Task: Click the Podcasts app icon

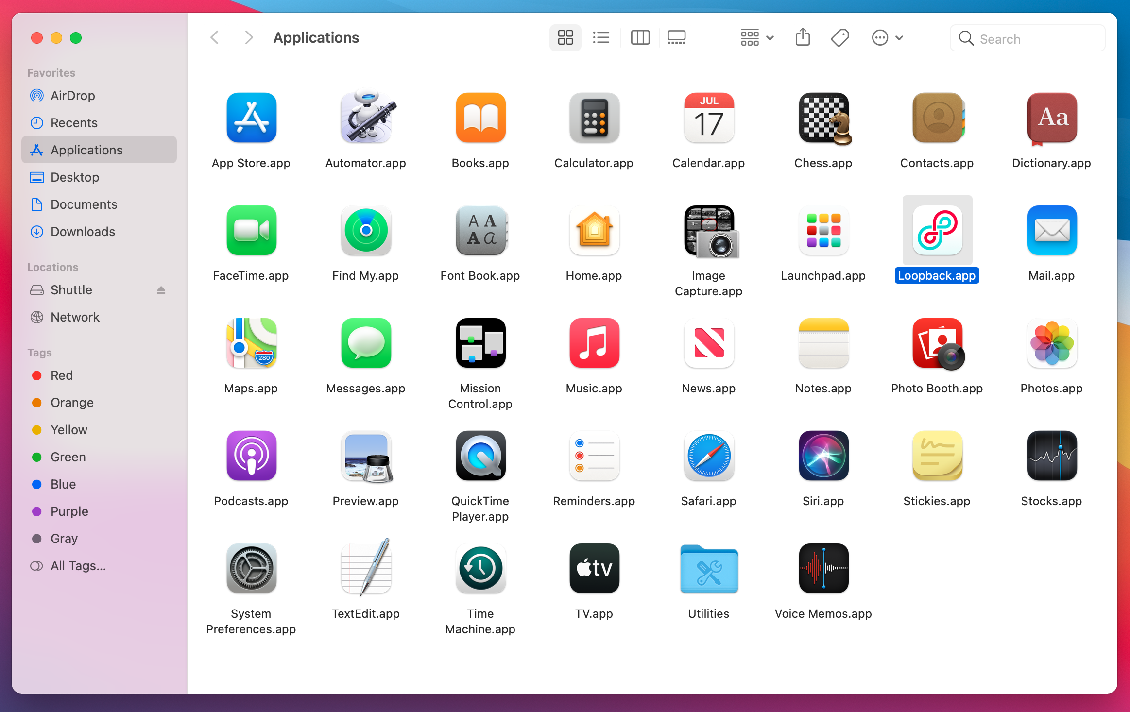Action: click(251, 456)
